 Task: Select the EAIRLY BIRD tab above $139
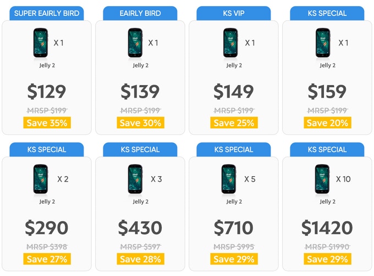(x=140, y=13)
